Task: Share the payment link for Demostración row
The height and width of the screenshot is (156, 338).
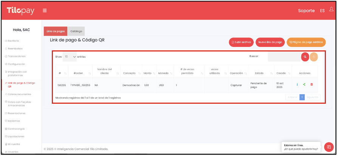Action: (304, 84)
